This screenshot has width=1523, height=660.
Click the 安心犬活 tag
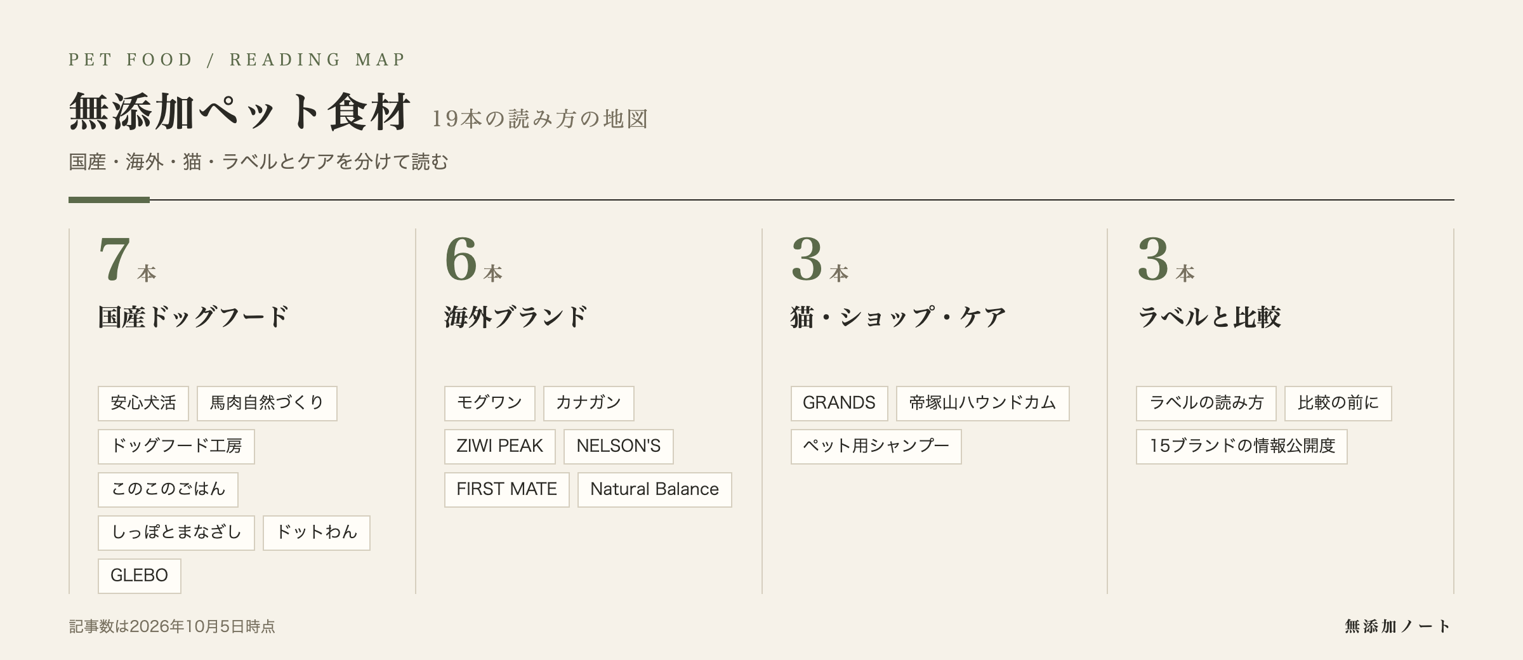click(x=143, y=403)
